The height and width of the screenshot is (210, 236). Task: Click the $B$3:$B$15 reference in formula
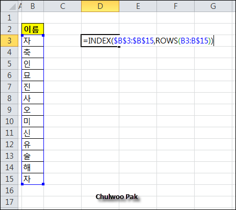(133, 41)
